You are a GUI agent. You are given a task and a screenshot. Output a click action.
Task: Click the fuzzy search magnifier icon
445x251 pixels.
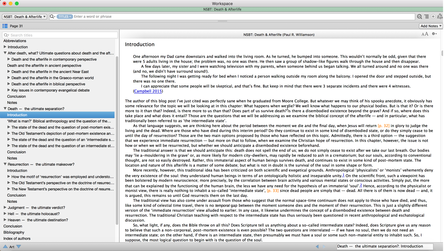point(419,17)
